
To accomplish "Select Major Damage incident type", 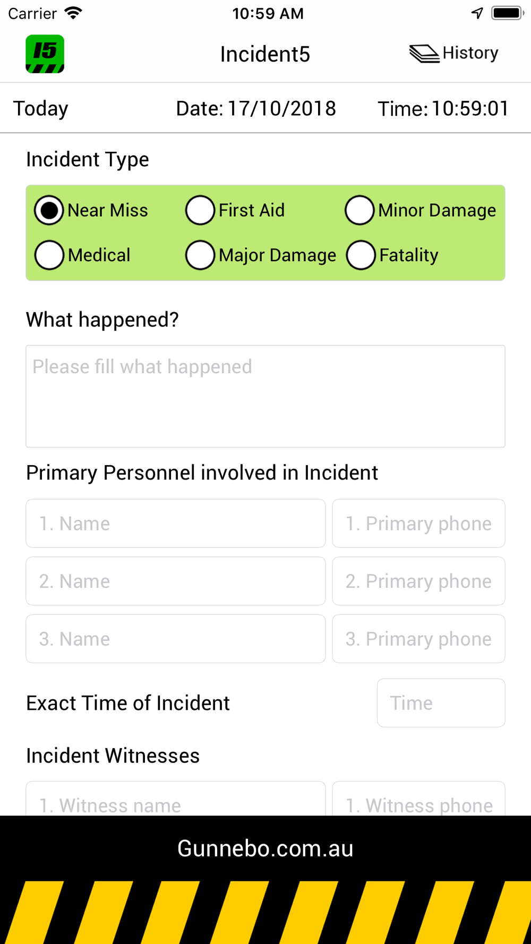I will [x=200, y=255].
